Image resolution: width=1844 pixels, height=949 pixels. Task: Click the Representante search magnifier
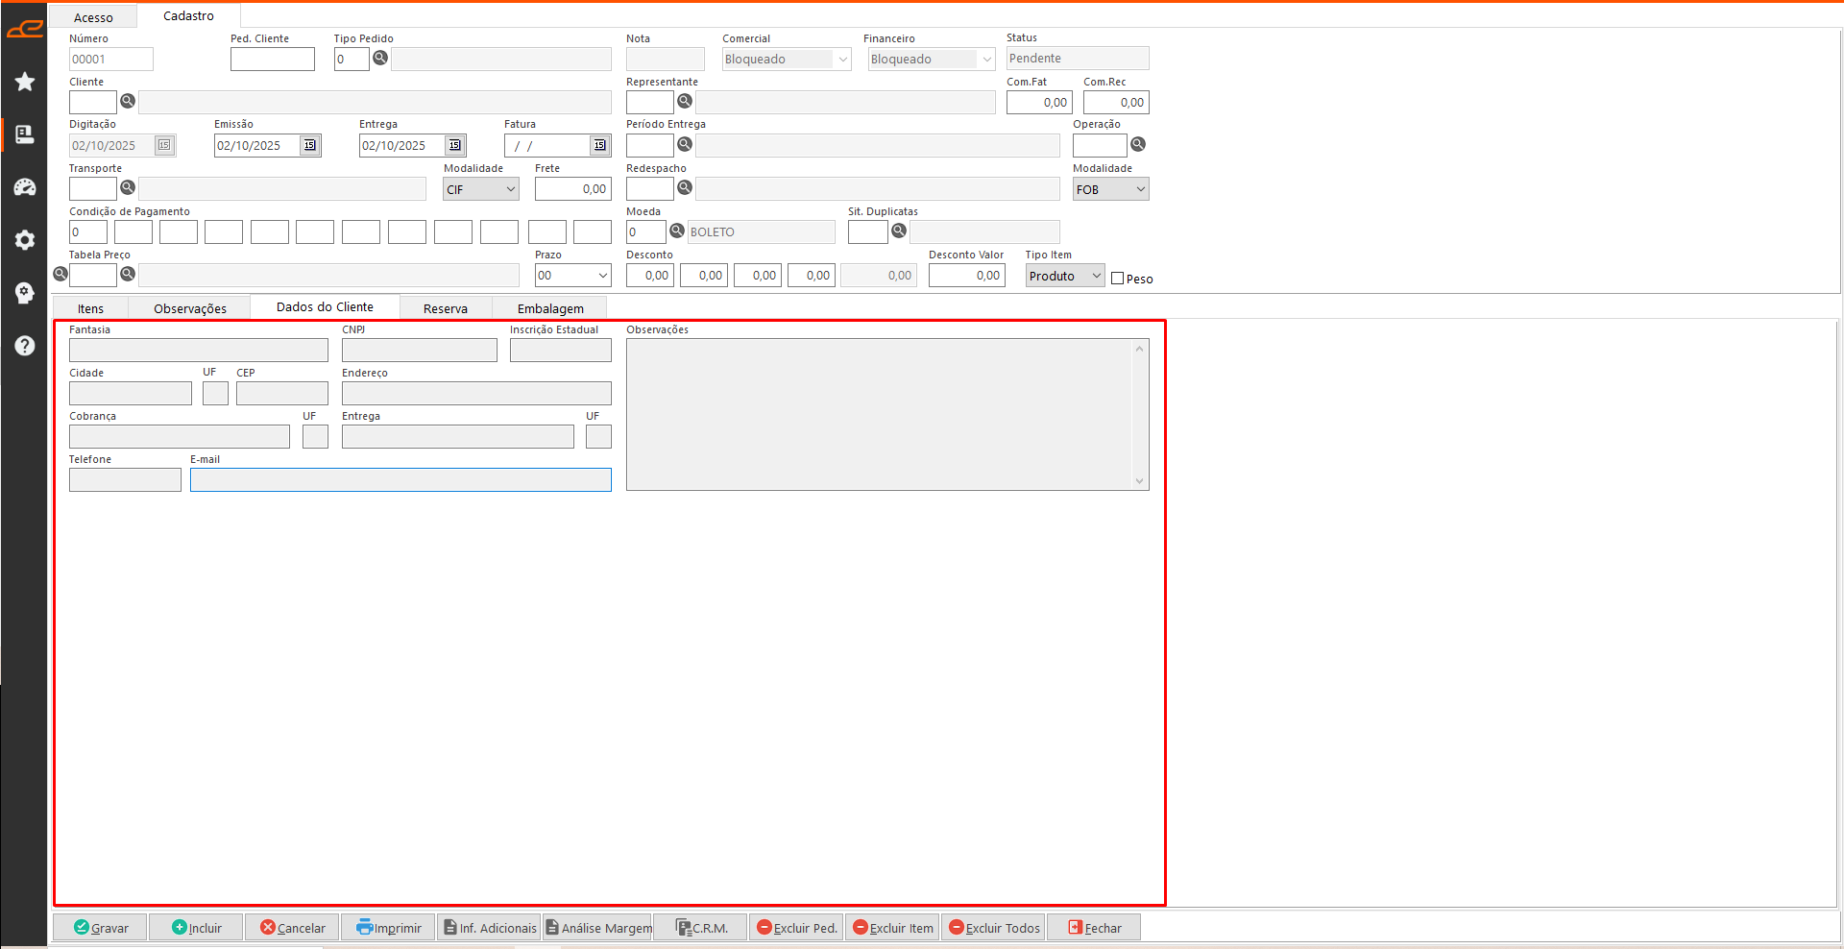click(x=685, y=102)
